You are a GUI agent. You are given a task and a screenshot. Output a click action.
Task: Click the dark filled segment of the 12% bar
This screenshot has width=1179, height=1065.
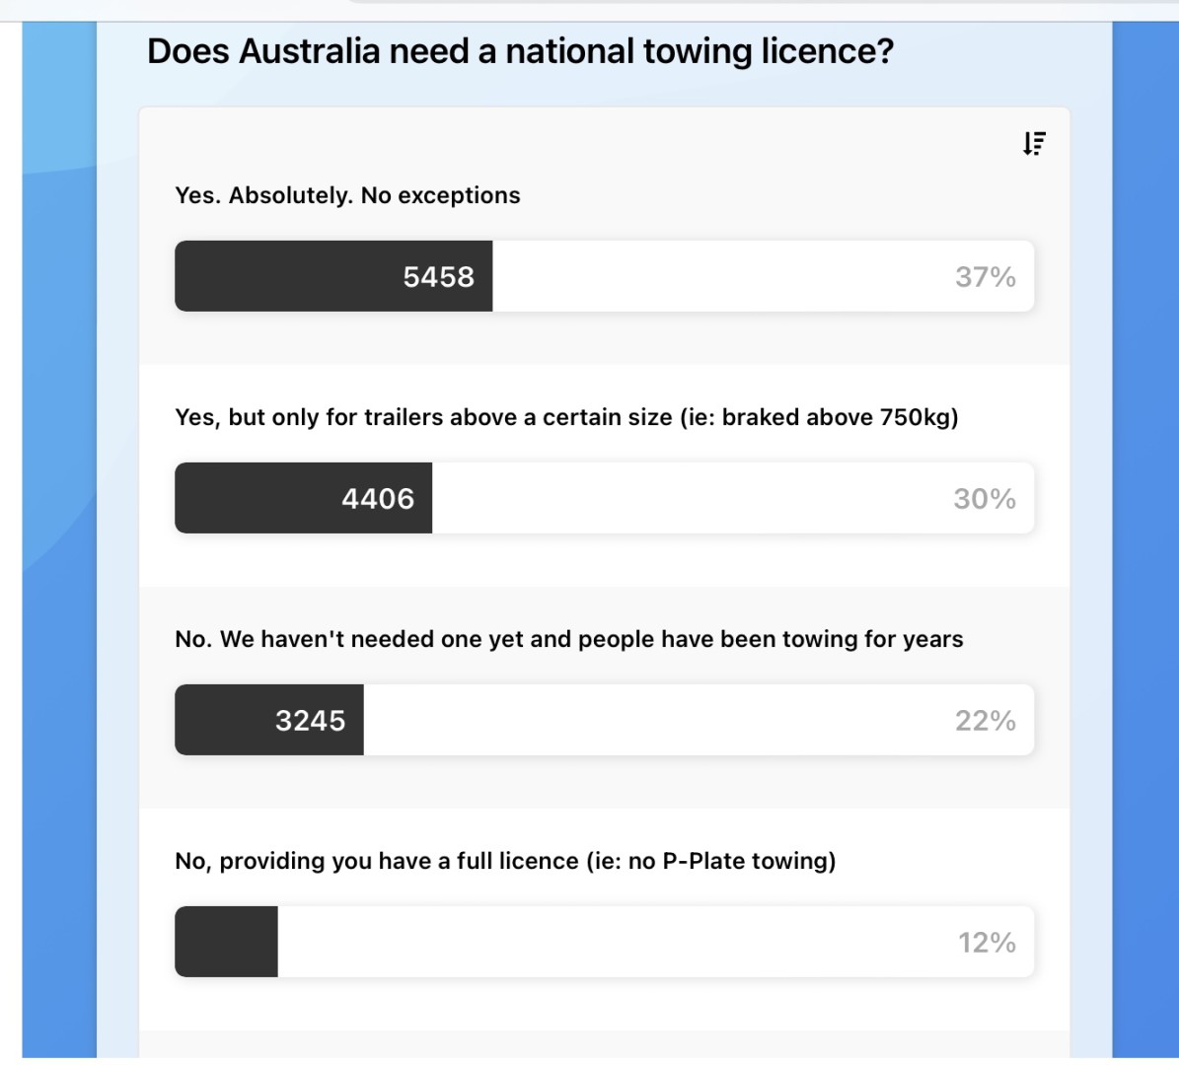[x=226, y=943]
